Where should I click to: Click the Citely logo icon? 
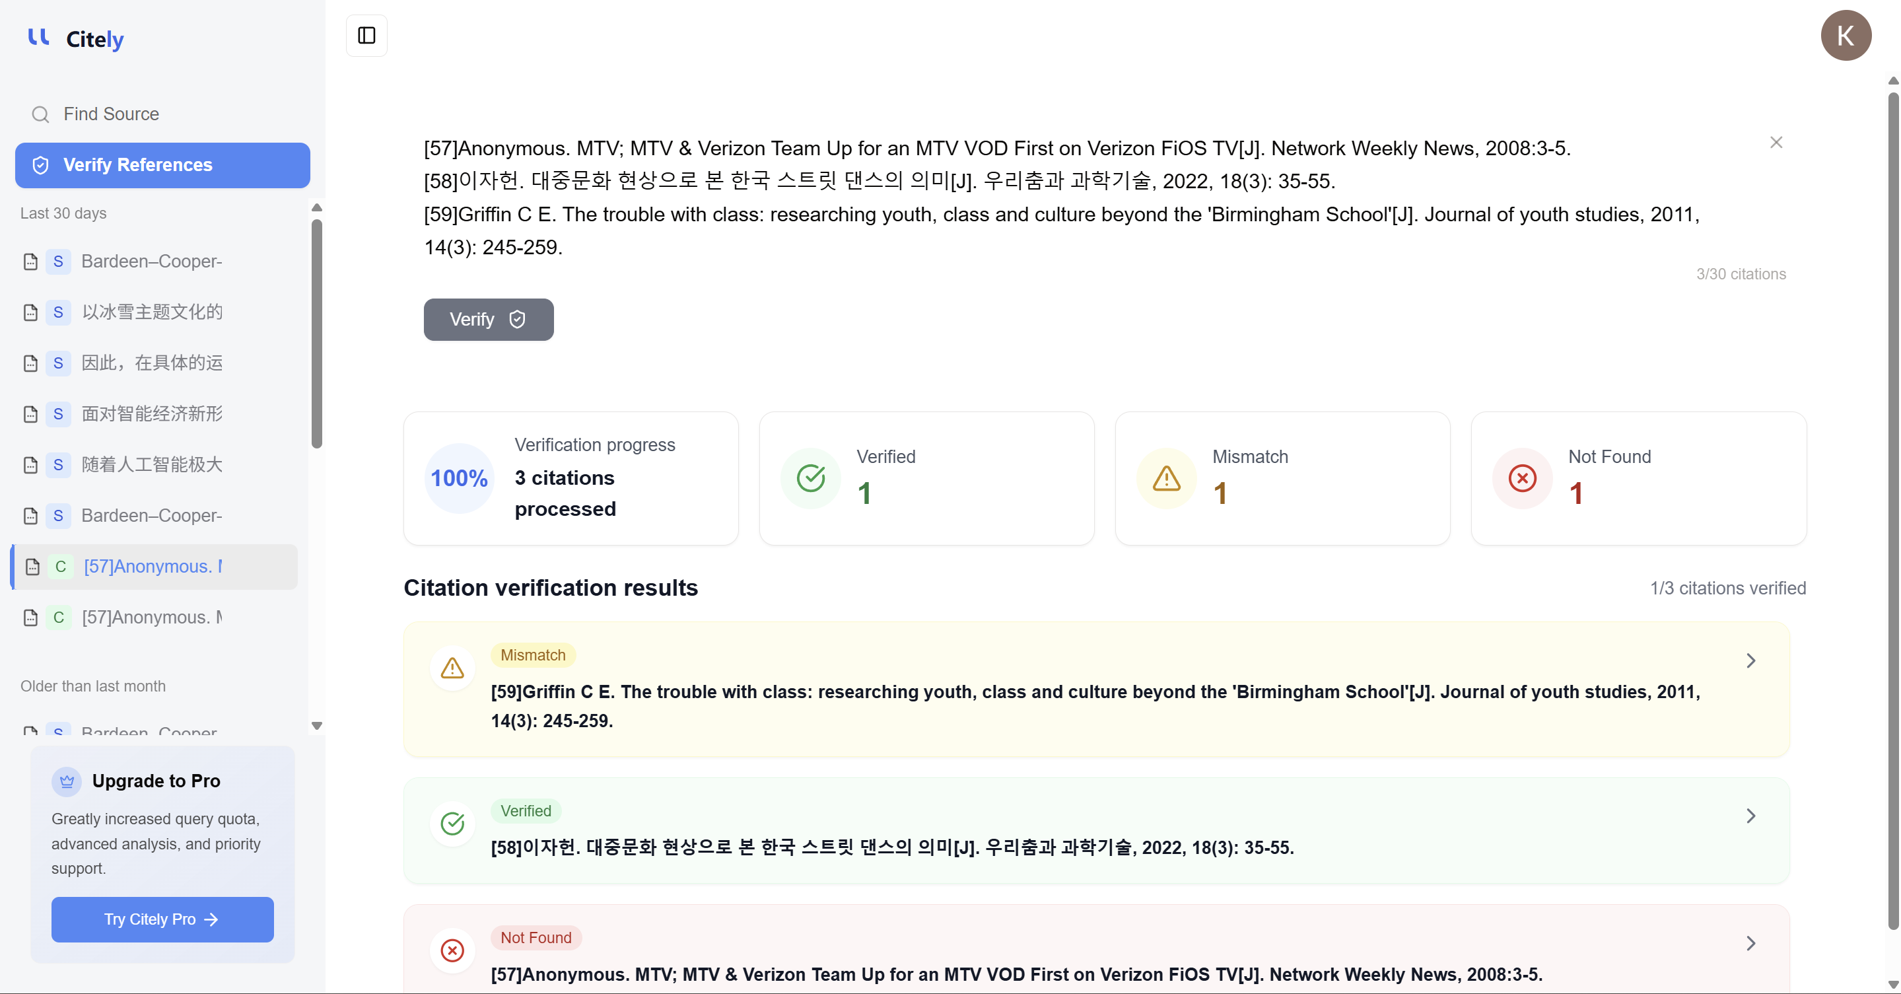(38, 38)
